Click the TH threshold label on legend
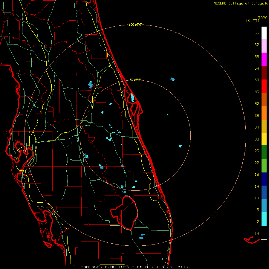This screenshot has width=269, height=269. pos(257,233)
